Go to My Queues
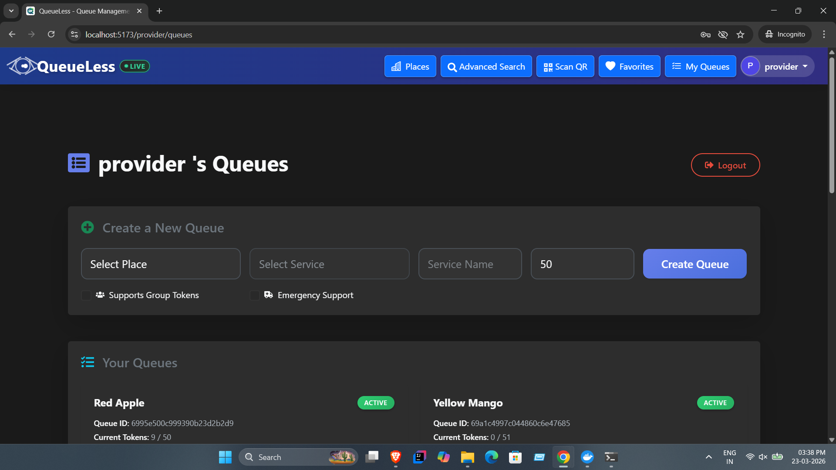Screen dimensions: 836x470 pyautogui.click(x=700, y=66)
